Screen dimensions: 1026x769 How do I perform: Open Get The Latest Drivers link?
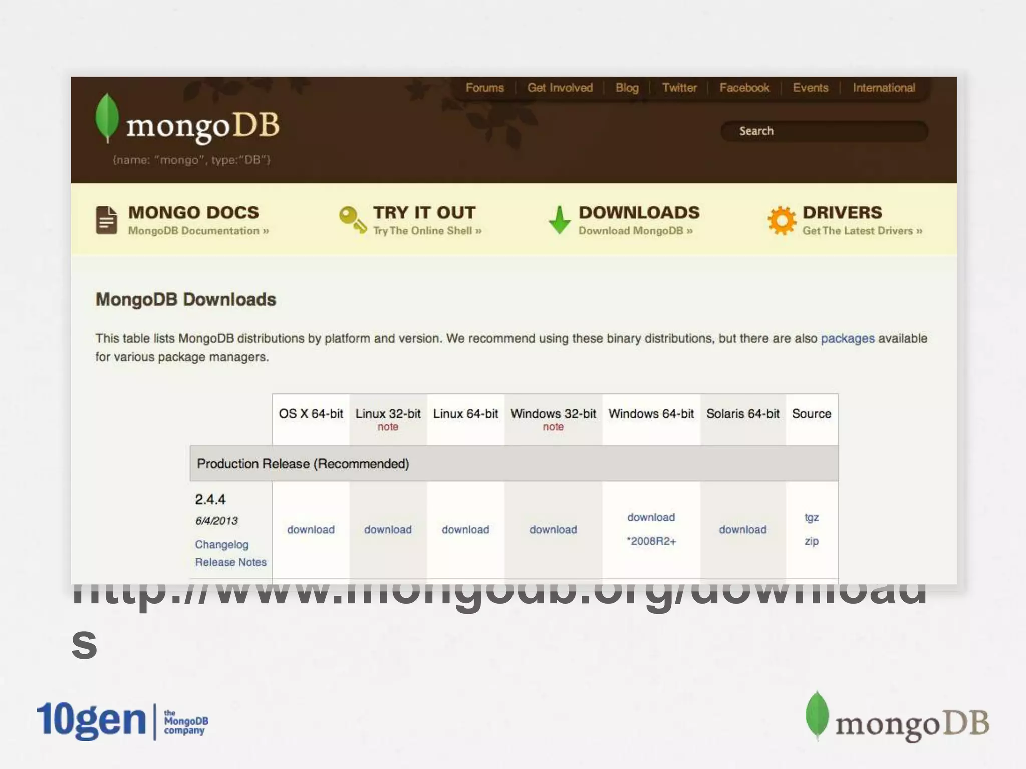click(862, 231)
